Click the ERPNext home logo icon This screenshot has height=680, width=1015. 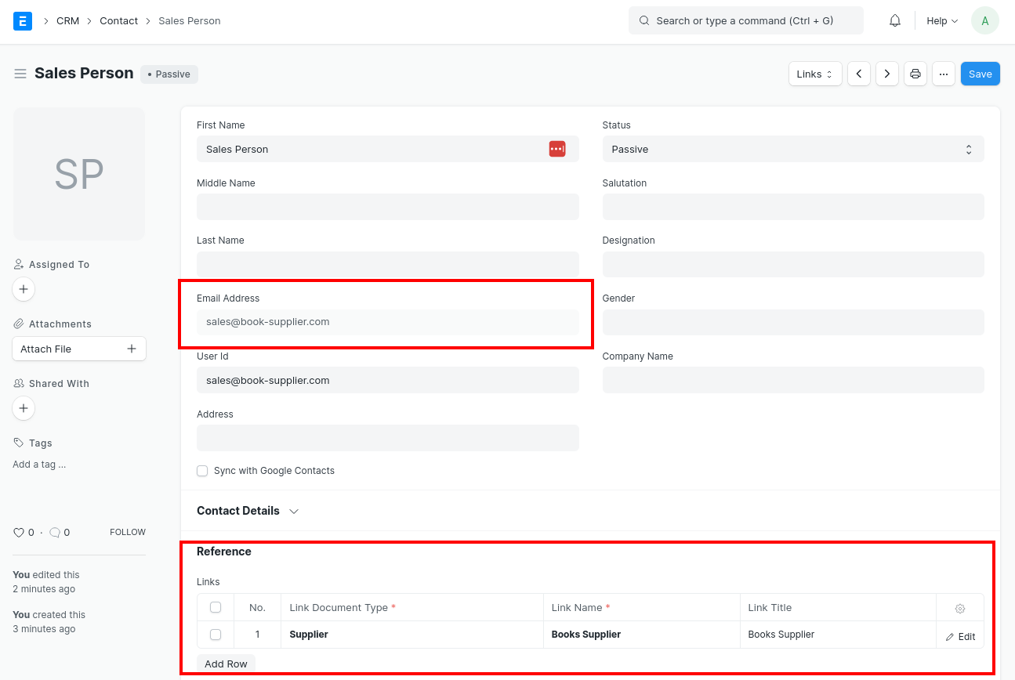click(x=23, y=21)
